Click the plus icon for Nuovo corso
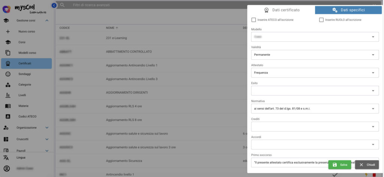The width and height of the screenshot is (384, 177). point(8,31)
